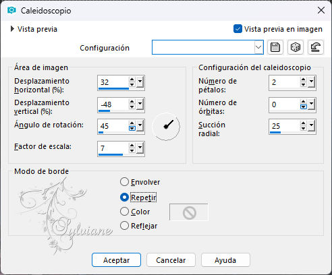
Task: Open the Succión radial slider dropdown
Action: 312,127
